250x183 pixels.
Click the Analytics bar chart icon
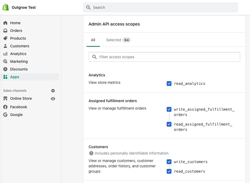pos(5,54)
